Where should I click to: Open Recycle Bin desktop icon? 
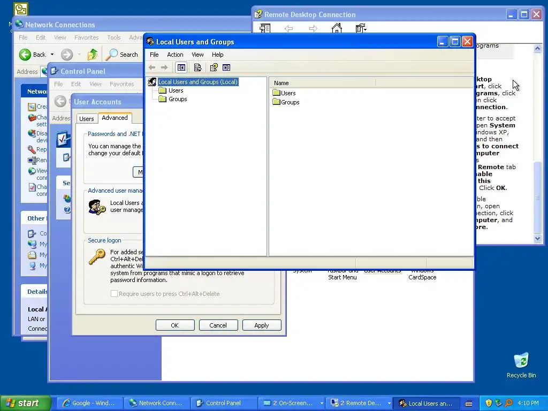click(521, 365)
